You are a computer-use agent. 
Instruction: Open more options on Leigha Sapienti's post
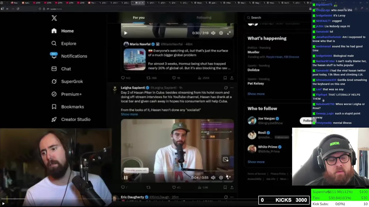click(x=232, y=88)
